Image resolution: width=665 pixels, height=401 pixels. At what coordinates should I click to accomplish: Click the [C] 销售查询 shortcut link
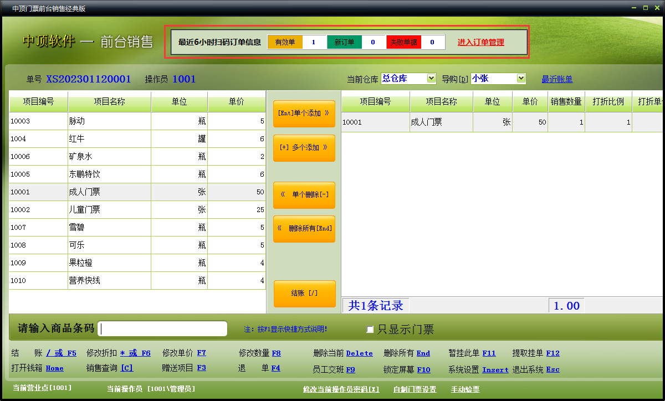[x=127, y=368]
